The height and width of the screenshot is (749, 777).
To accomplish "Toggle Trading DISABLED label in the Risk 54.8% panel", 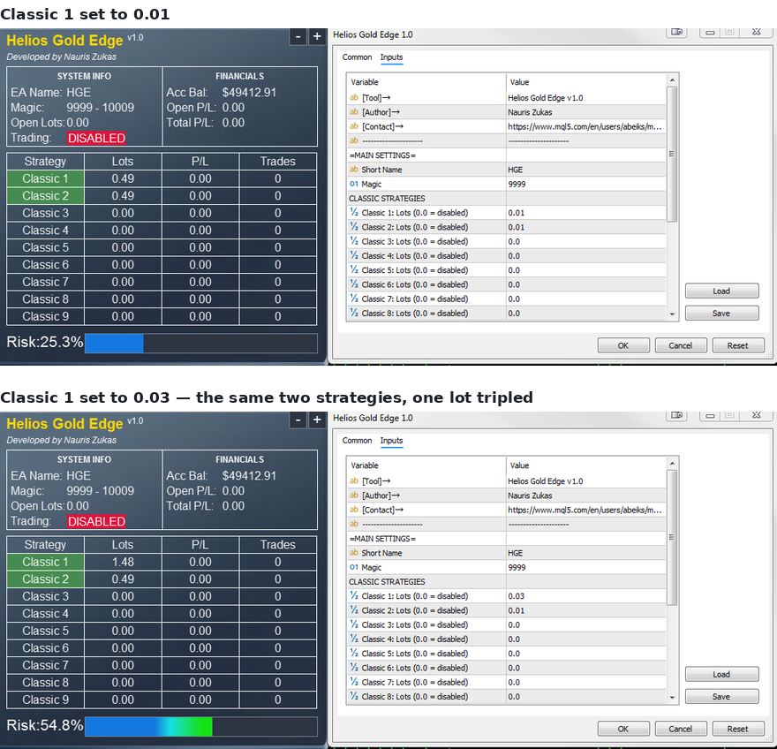I will 96,521.
